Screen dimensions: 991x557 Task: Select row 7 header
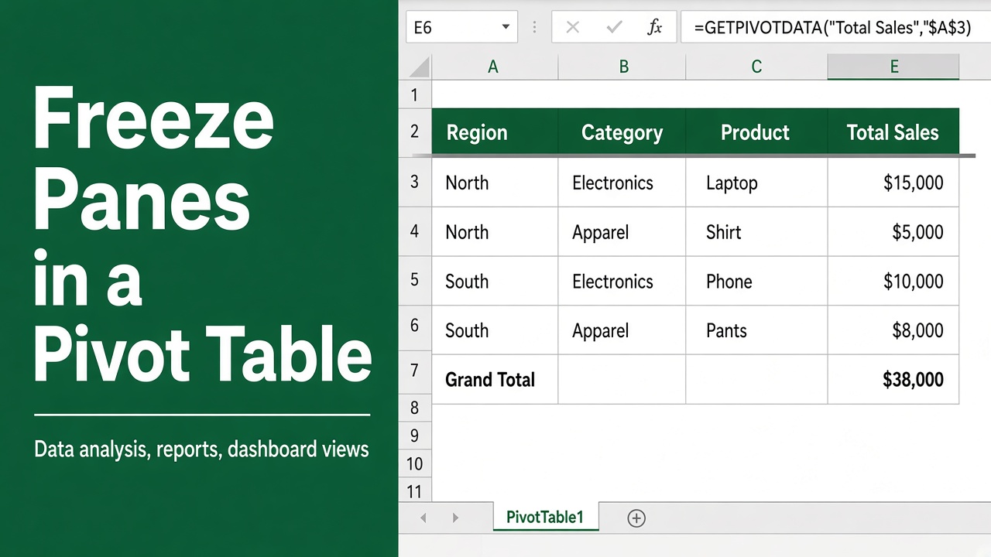415,371
